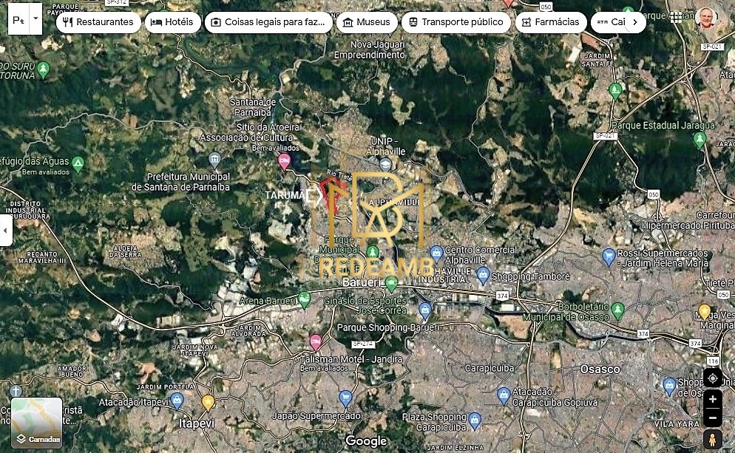Image resolution: width=735 pixels, height=453 pixels.
Task: Open Parque Shopping Barueri pin
Action: pyautogui.click(x=424, y=310)
